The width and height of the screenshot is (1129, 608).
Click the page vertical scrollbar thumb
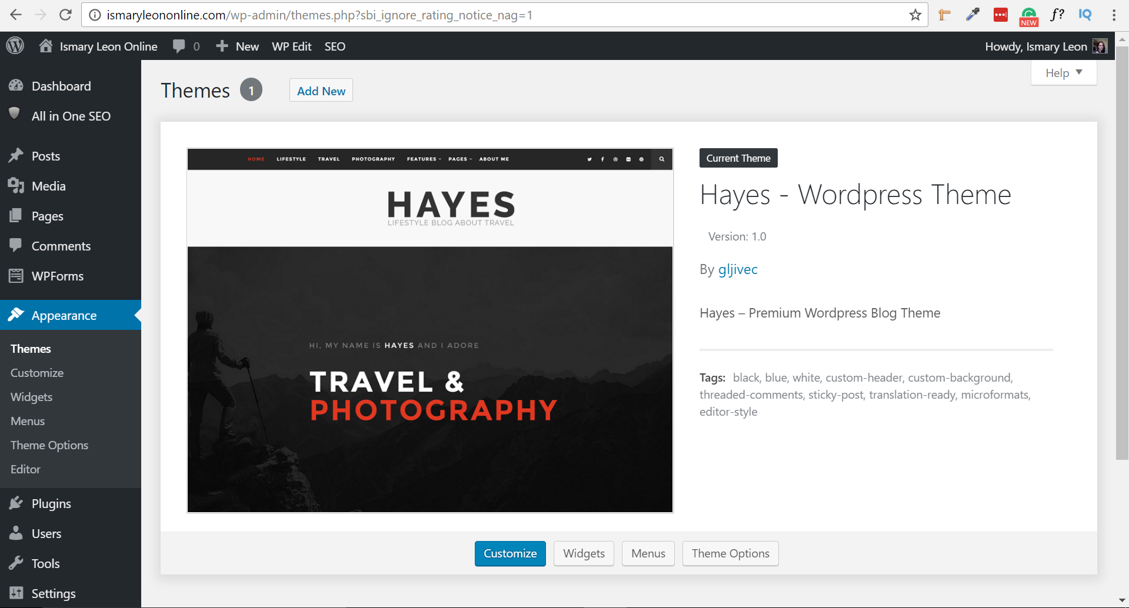pyautogui.click(x=1122, y=253)
